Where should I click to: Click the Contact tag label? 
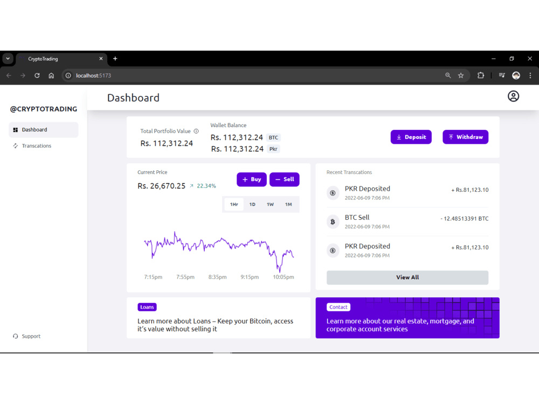[x=338, y=307]
